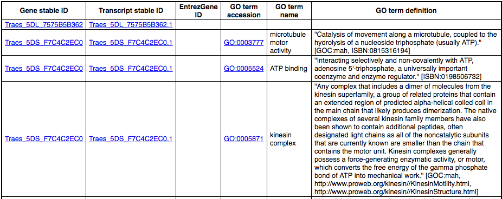
Task: Open the GO:0003777 accession link
Action: click(x=243, y=43)
